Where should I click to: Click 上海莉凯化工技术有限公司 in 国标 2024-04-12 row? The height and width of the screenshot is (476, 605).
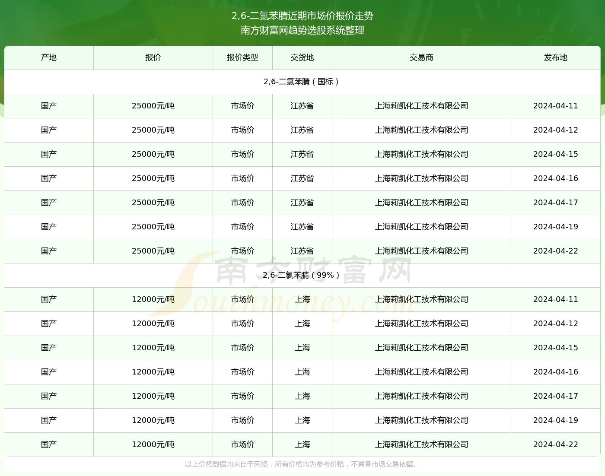coord(421,130)
